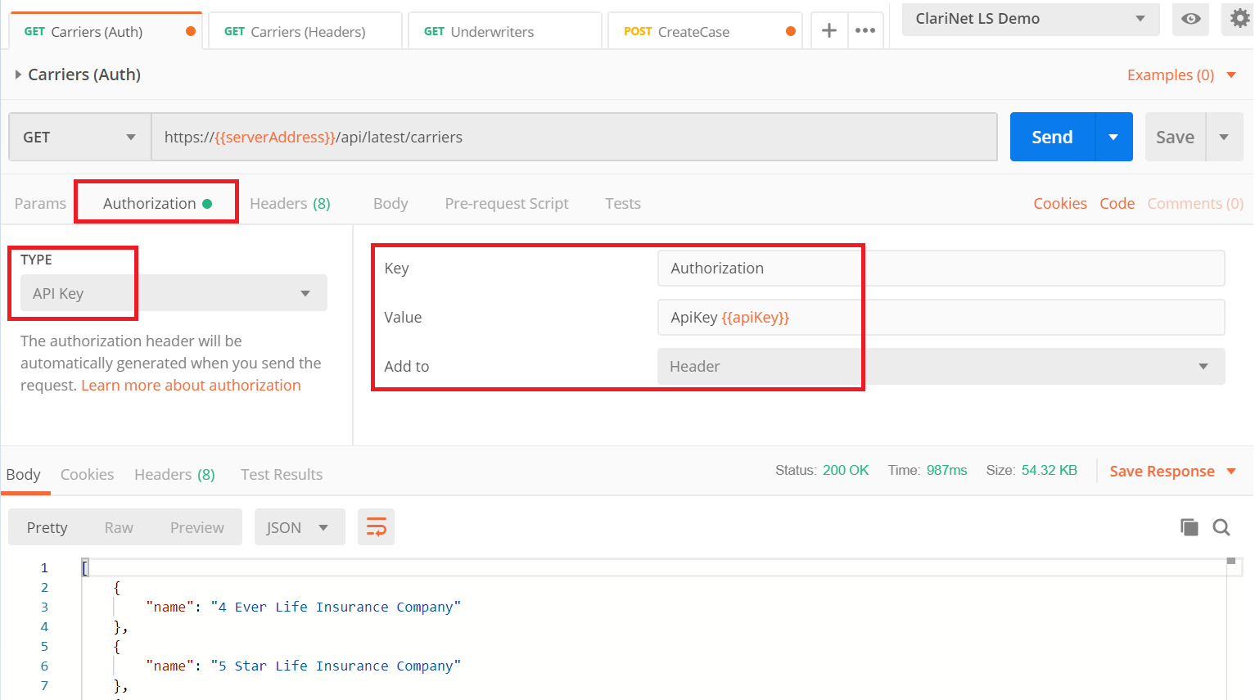Click the new tab plus icon
This screenshot has height=700, width=1255.
pos(828,31)
